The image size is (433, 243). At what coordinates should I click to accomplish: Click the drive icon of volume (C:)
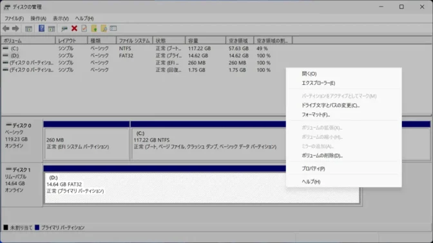pyautogui.click(x=5, y=48)
